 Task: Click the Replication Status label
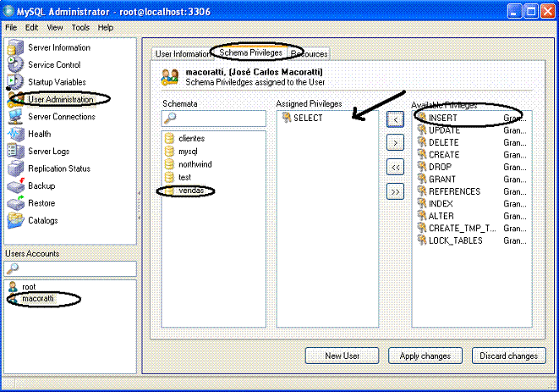coord(59,168)
